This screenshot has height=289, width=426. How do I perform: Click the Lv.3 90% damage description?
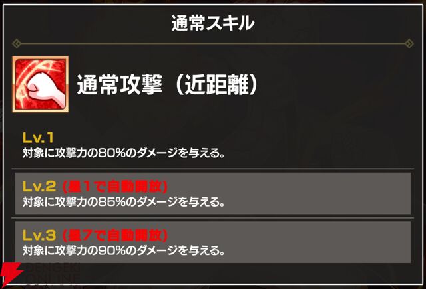122,250
